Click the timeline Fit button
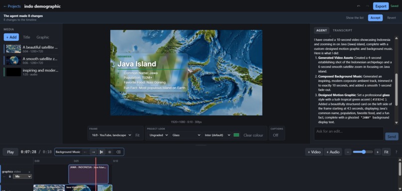Viewport: 402px width, 191px height. tap(387, 152)
